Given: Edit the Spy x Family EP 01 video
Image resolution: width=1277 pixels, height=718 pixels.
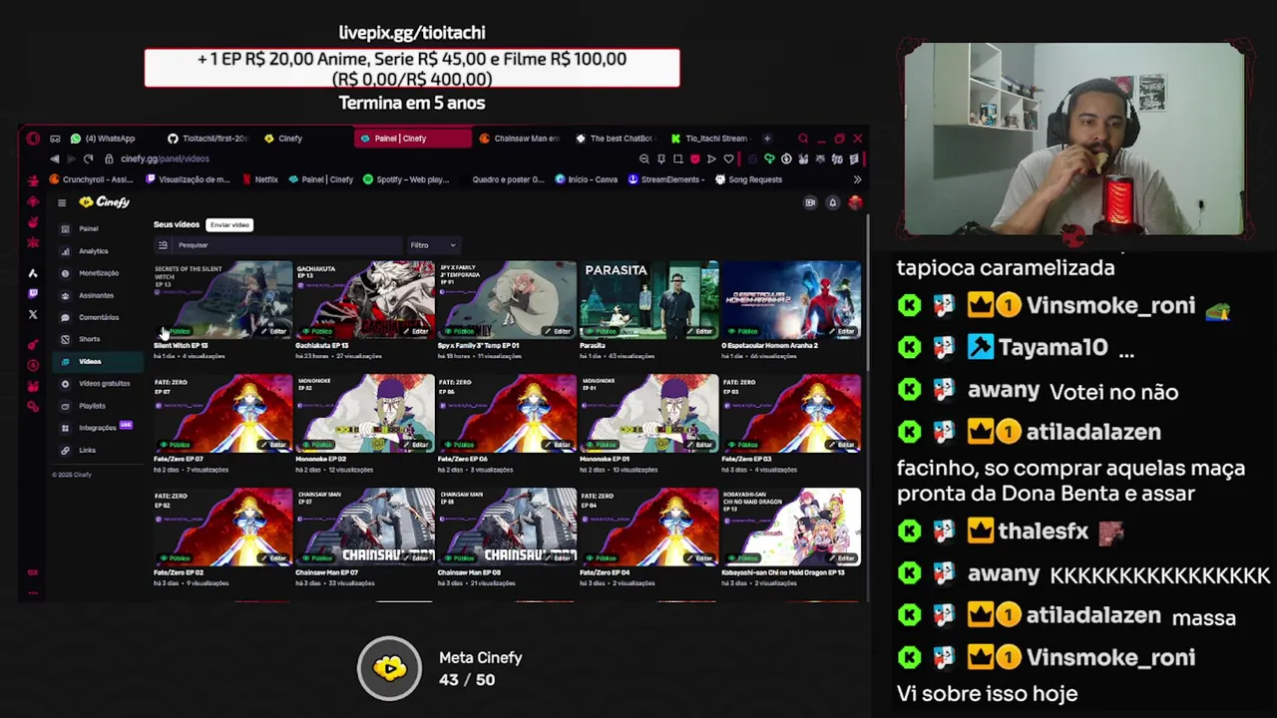Looking at the screenshot, I should coord(557,331).
